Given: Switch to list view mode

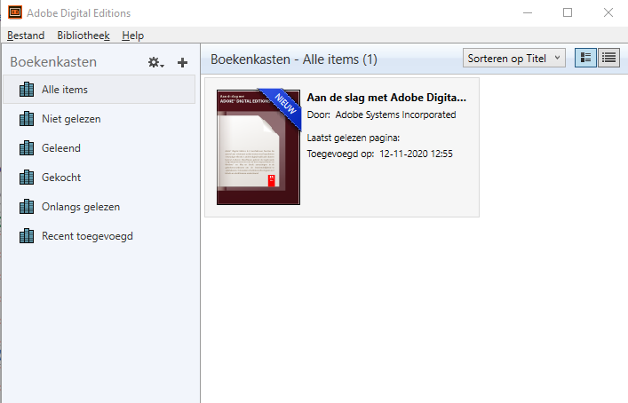Looking at the screenshot, I should point(608,58).
